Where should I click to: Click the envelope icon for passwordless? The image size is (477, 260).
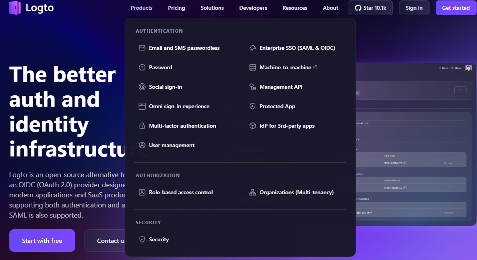[142, 48]
